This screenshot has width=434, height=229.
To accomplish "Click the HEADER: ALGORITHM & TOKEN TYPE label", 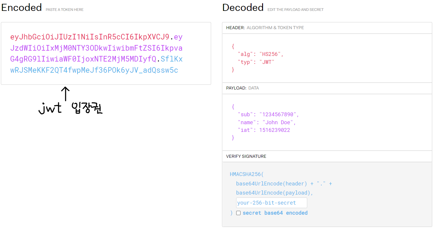I will click(265, 28).
